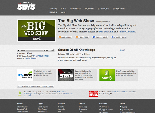Screen dimensions: 155x113
Task: Click the 47:40 player duration
Action: click(x=46, y=50)
